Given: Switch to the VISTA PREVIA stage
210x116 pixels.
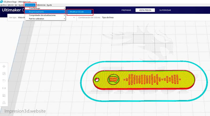Looking at the screenshot, I should click(145, 10).
